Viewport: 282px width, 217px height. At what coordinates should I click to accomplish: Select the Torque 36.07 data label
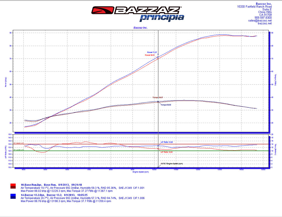[158, 98]
